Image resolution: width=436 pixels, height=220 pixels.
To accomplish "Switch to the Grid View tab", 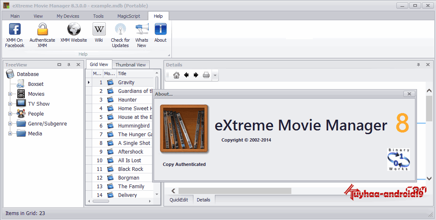I will click(x=99, y=64).
